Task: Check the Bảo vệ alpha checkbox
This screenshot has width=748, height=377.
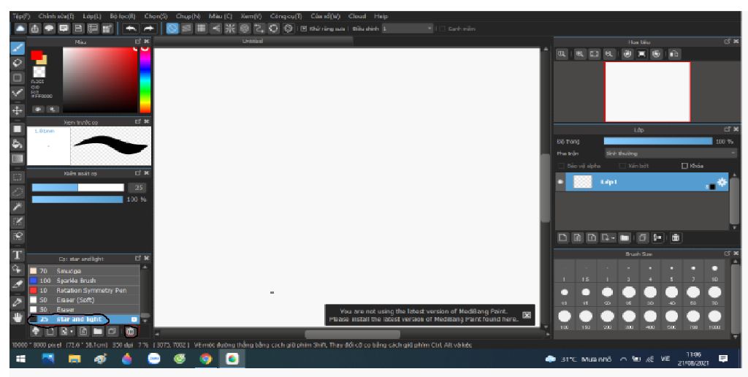Action: [562, 166]
